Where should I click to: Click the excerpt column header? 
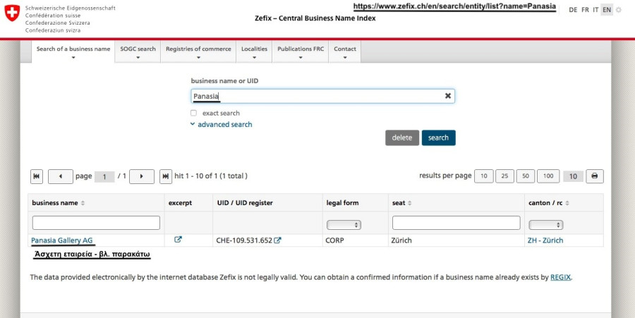pyautogui.click(x=180, y=203)
